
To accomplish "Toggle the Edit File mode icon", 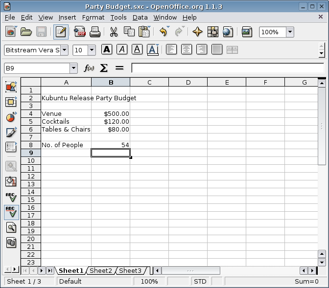I will click(61, 32).
